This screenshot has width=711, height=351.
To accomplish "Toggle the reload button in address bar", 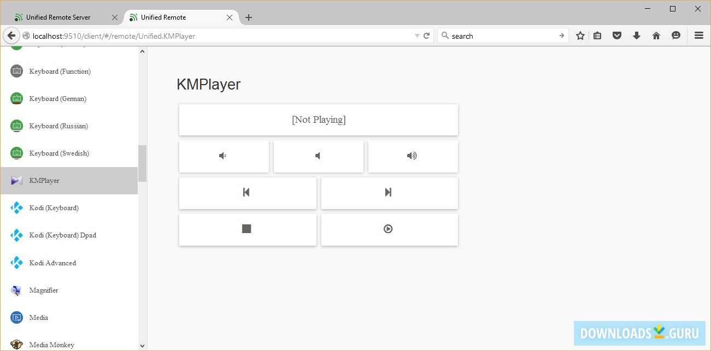I will tap(427, 35).
